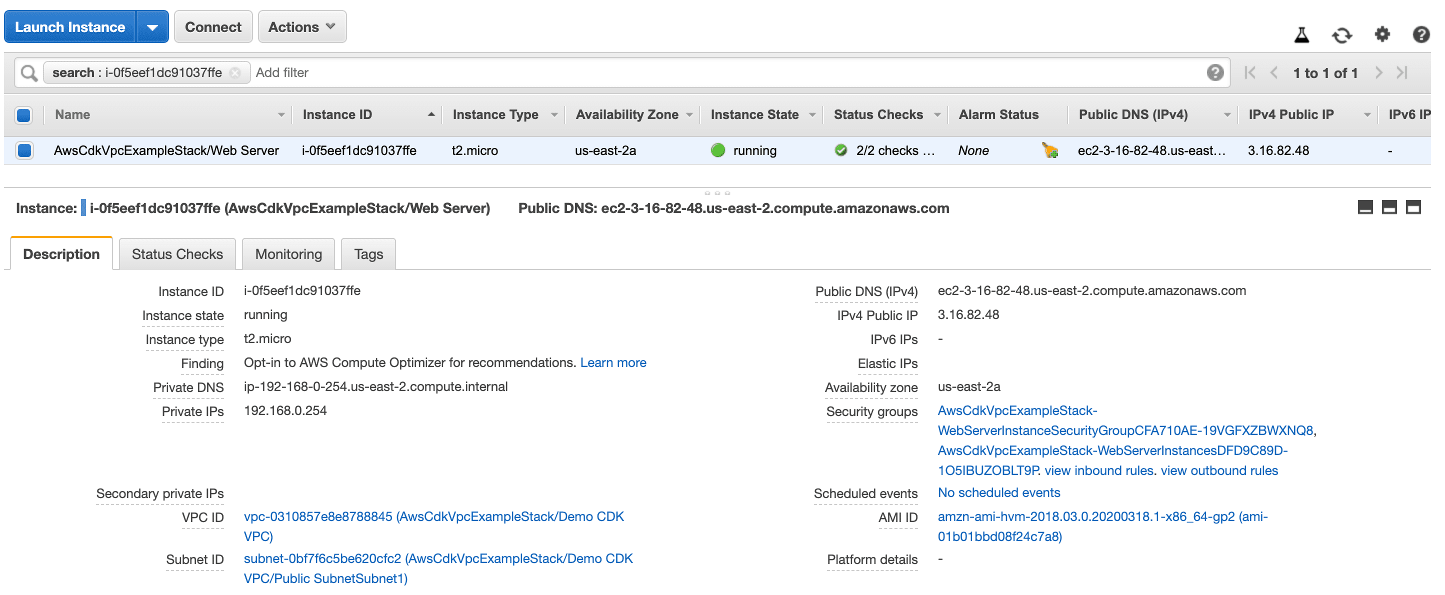Screen dimensions: 1445x595
Task: Open the settings gear icon
Action: (1382, 35)
